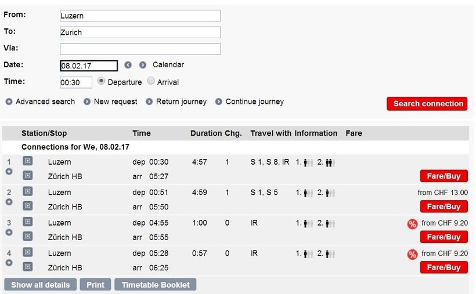Viewport: 476px width, 294px height.
Task: Select the Departure radio button
Action: 101,82
